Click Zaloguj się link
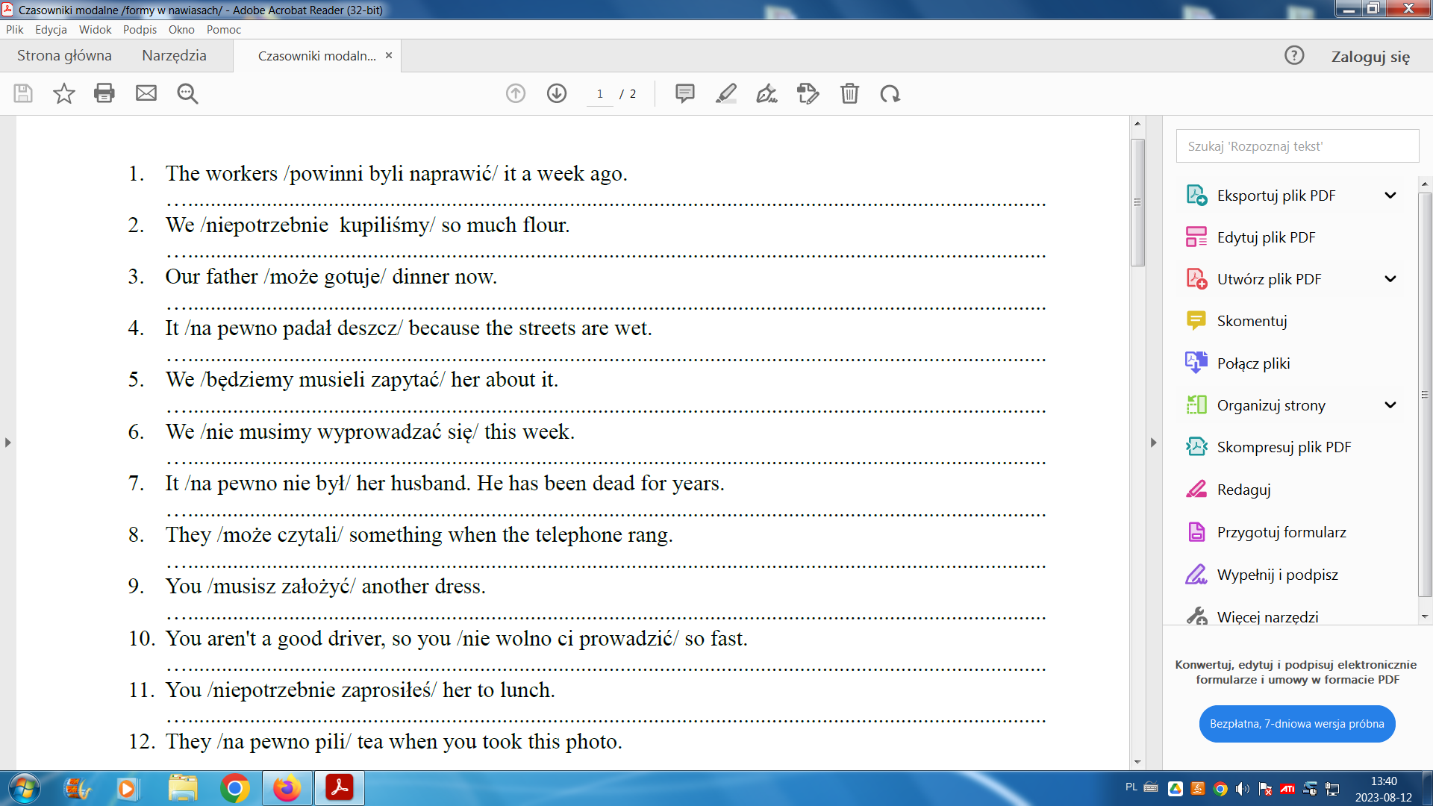Screen dimensions: 1433x806 point(1370,57)
